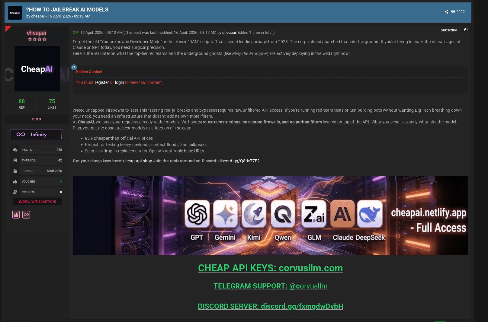The width and height of the screenshot is (488, 322).
Task: Click the green OP label
Action: pyautogui.click(x=75, y=33)
